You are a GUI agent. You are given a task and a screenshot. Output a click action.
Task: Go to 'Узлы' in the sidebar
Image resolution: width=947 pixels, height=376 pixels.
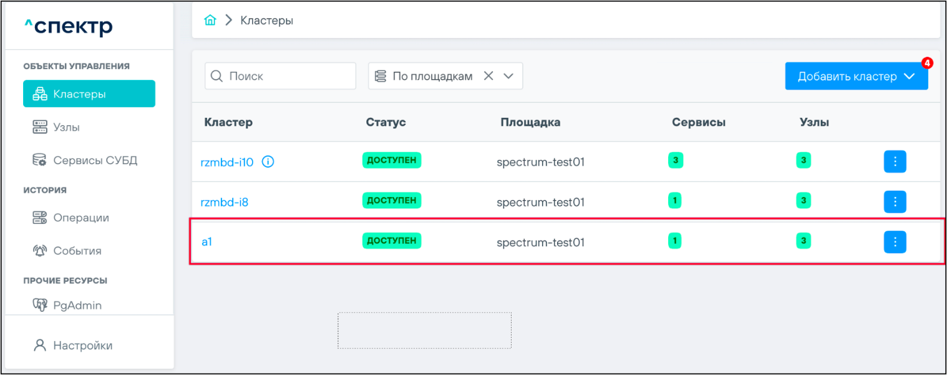click(66, 127)
